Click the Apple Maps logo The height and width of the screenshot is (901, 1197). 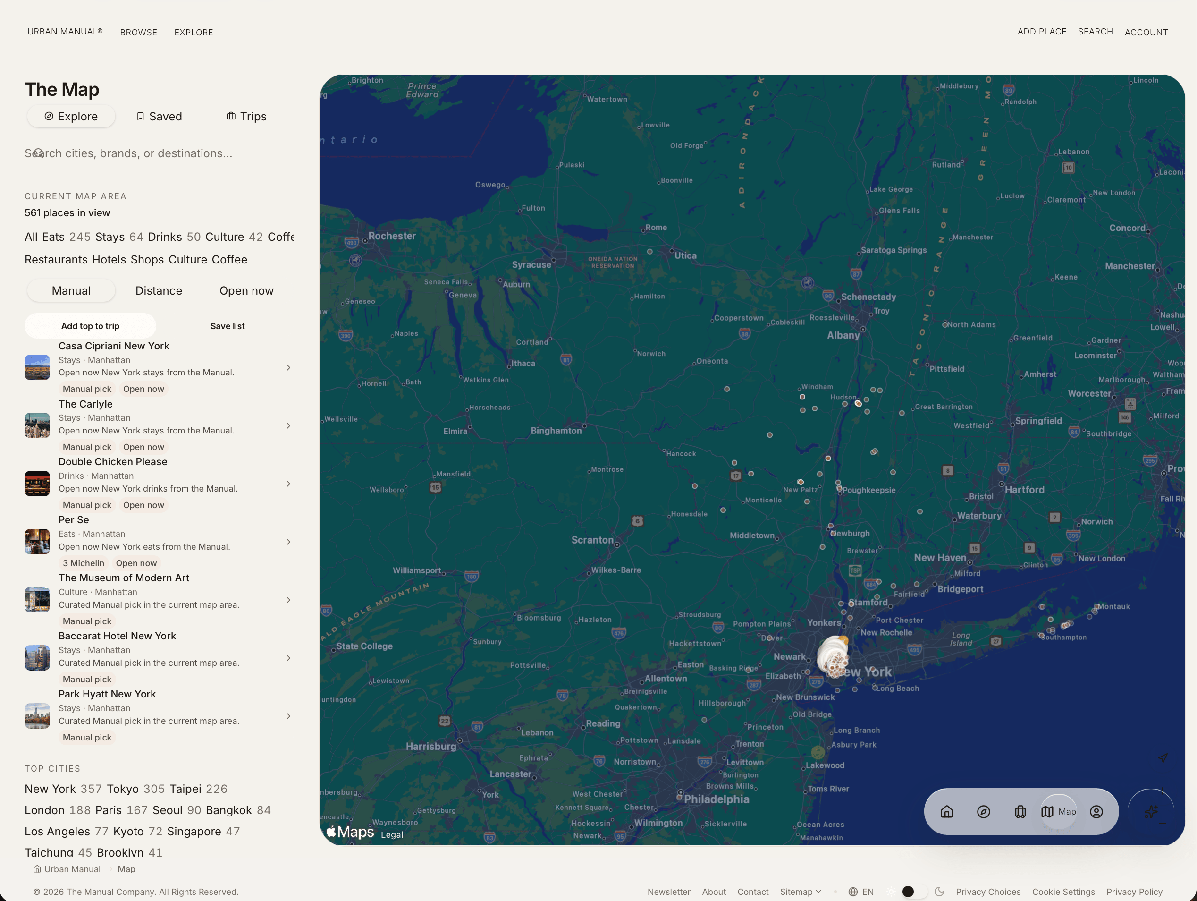(350, 832)
